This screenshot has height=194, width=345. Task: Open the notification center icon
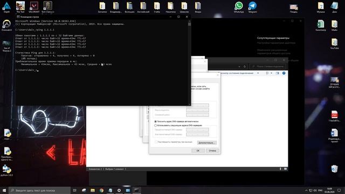click(339, 190)
